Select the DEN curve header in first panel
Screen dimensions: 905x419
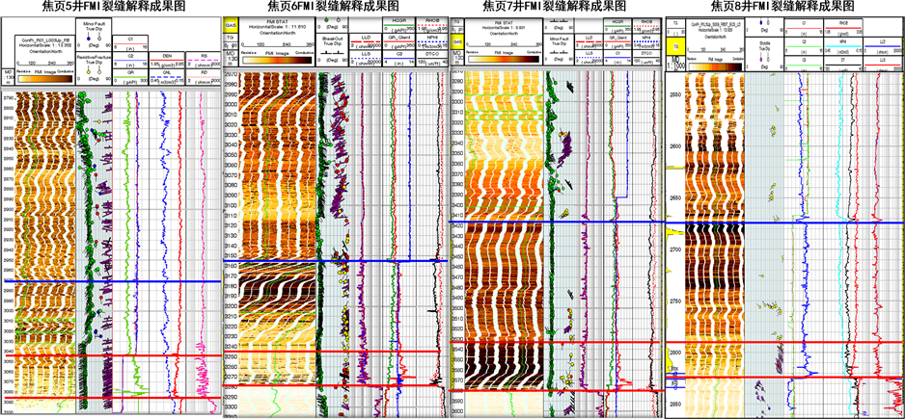(165, 56)
